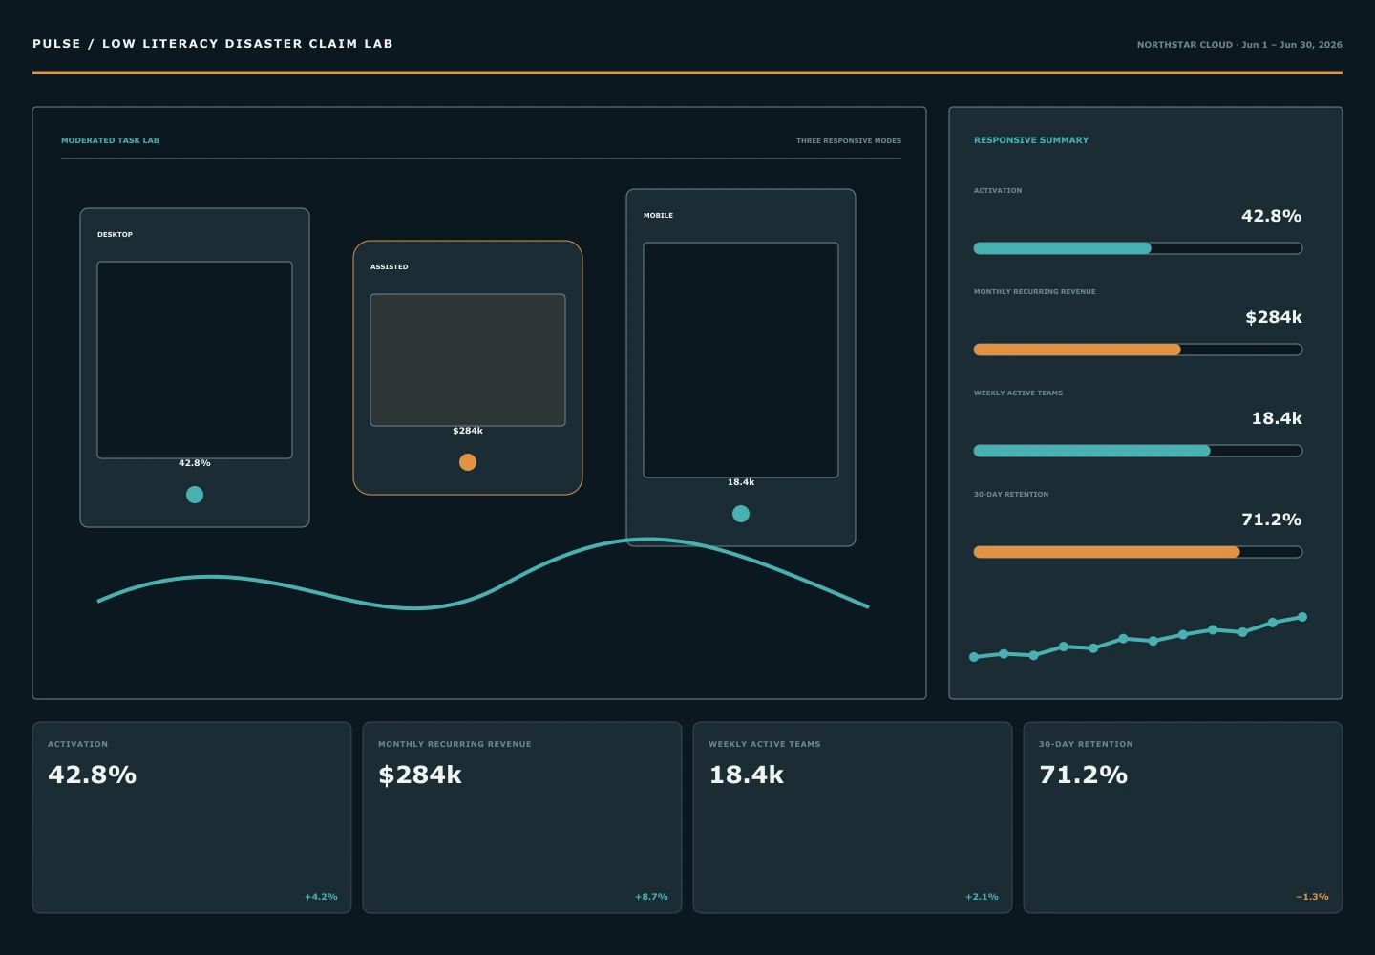The height and width of the screenshot is (955, 1375).
Task: Click the large "71.2%" in the bottom retention card
Action: click(1084, 775)
